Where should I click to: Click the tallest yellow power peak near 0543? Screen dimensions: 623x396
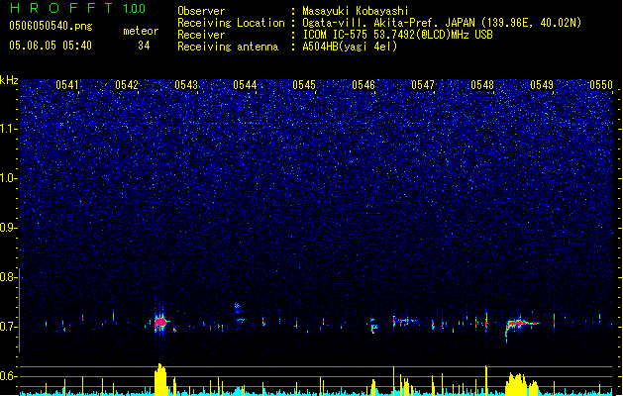point(160,379)
